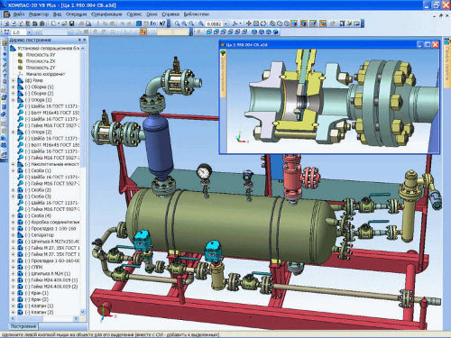
Task: Click the zoom in magnifier icon
Action: point(184,23)
